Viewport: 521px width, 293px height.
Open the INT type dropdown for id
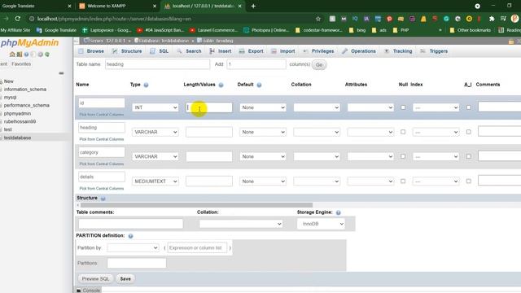(155, 107)
